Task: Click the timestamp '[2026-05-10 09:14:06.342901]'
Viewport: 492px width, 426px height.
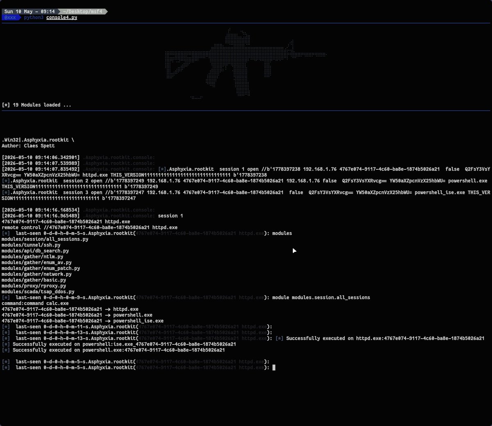Action: 41,157
